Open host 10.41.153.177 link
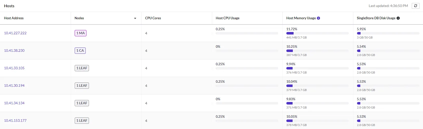Viewport: 423px width, 129px height. tap(15, 120)
